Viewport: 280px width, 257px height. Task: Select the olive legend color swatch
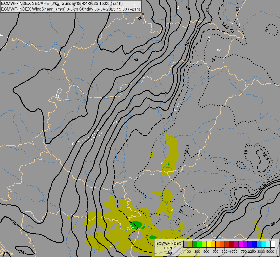click(190, 244)
